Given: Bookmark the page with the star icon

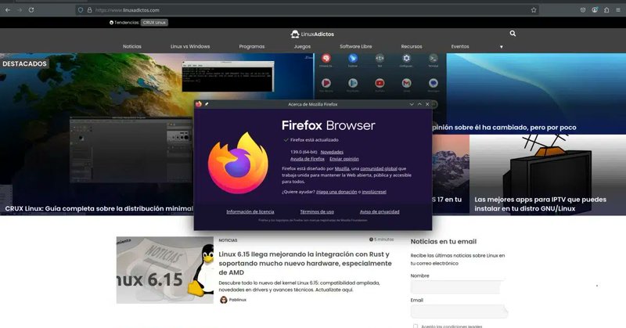Looking at the screenshot, I should click(x=534, y=10).
